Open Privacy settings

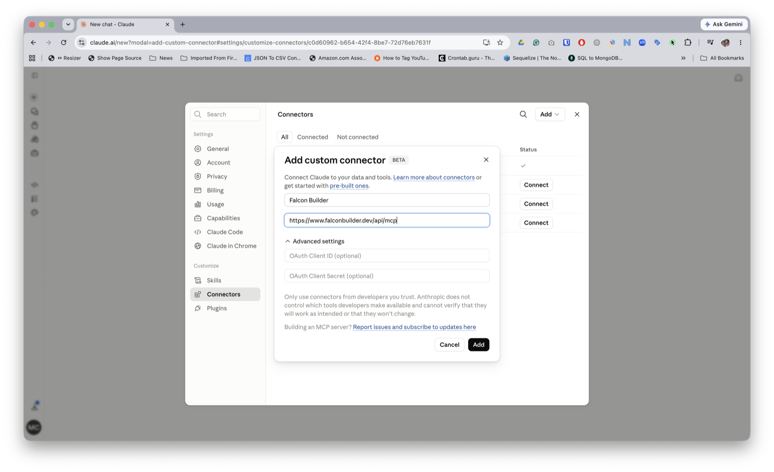point(225,177)
